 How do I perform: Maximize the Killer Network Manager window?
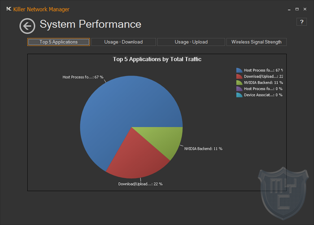pos(297,9)
